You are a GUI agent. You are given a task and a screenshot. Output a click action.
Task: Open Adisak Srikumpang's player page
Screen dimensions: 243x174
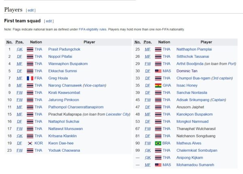[193, 100]
